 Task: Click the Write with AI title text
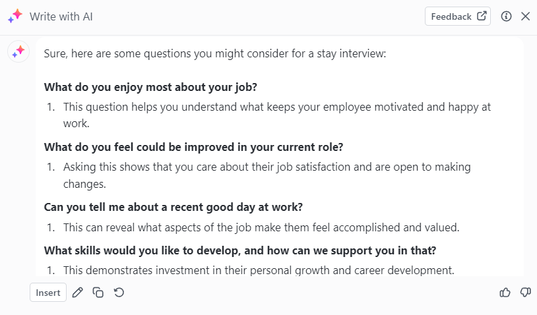61,16
